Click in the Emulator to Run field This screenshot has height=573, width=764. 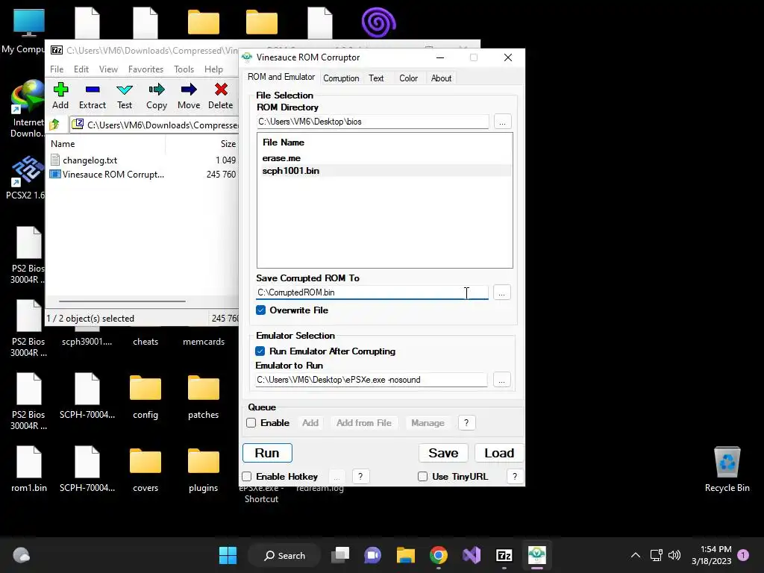pyautogui.click(x=372, y=380)
